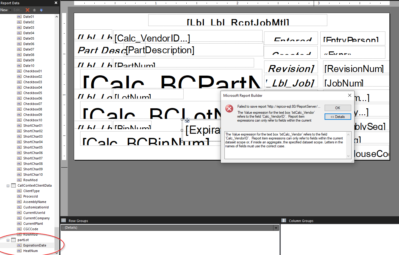
Task: Click the field icon beside Date07
Action: [x=19, y=49]
